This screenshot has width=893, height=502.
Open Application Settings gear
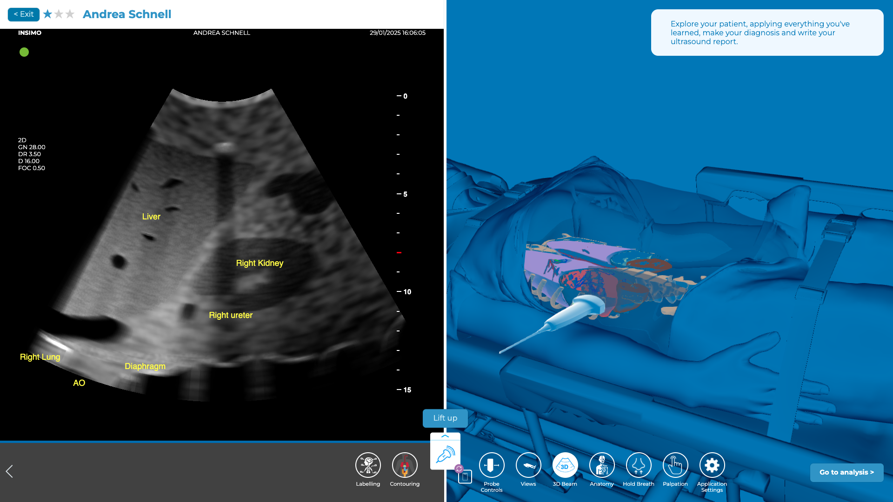coord(712,465)
